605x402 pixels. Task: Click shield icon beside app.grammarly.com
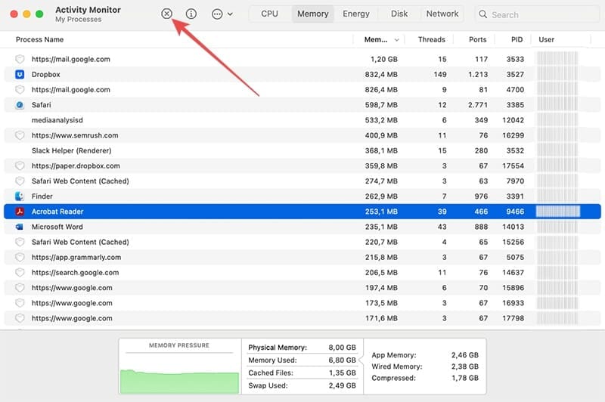(x=20, y=257)
